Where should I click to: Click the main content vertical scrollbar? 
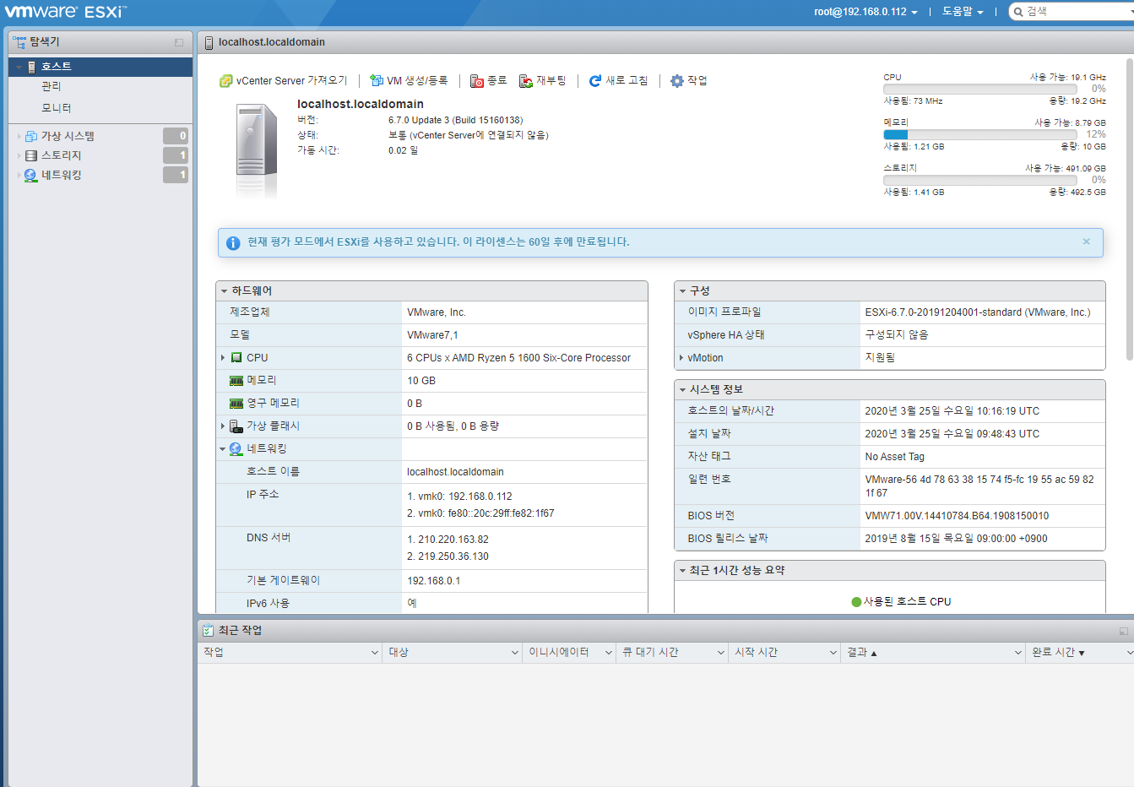click(1130, 209)
